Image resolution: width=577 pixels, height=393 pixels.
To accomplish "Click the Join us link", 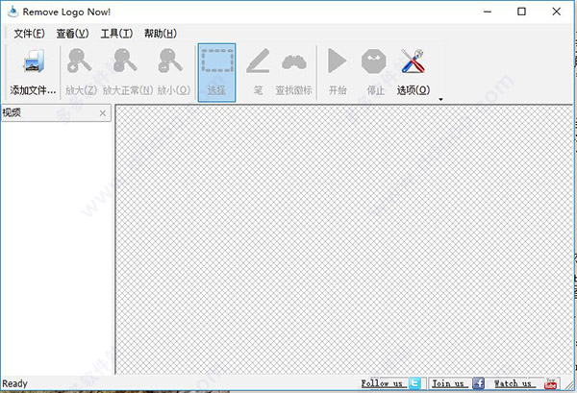I will coord(448,383).
